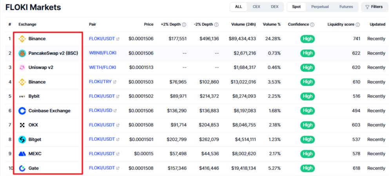Click external link icon beside Bitget FLOKI/USDT

coord(118,140)
